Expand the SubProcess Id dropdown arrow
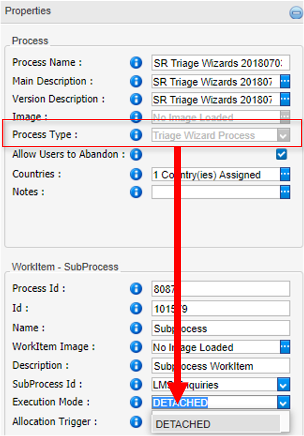 [x=284, y=385]
